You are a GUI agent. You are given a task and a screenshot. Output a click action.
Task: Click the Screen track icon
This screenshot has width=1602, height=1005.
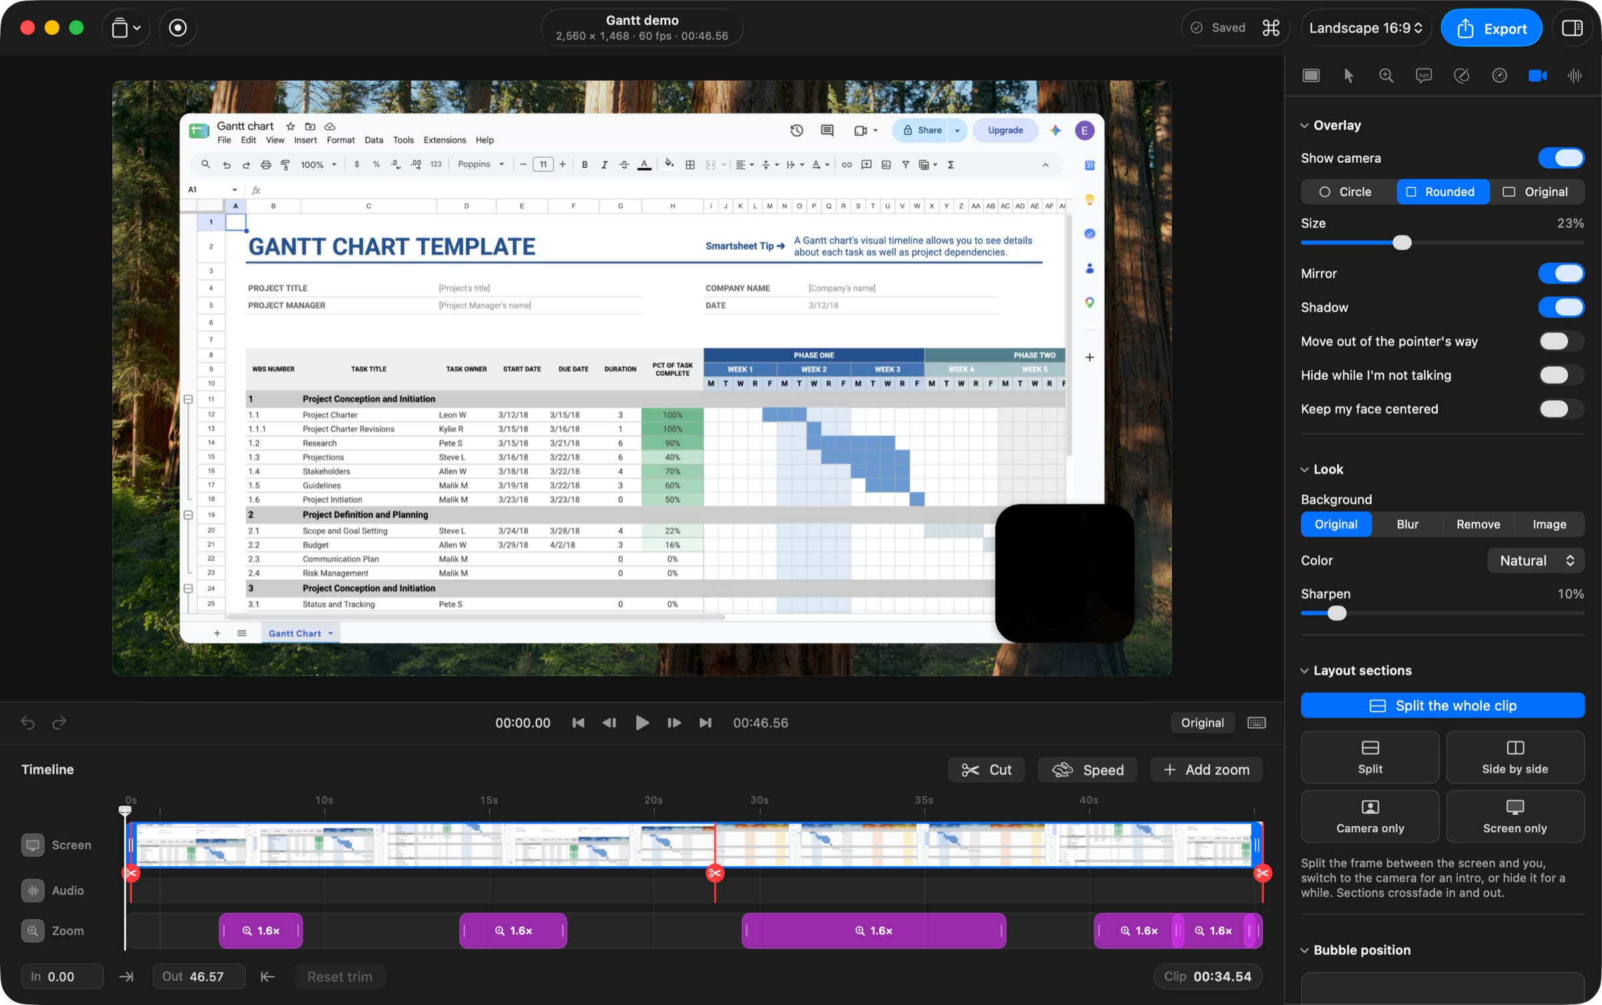(x=33, y=845)
